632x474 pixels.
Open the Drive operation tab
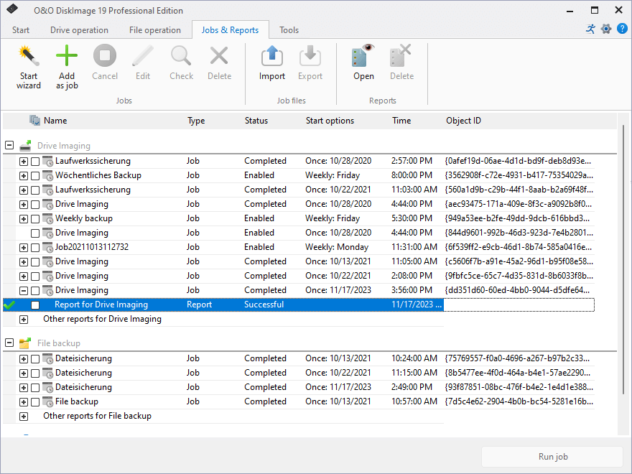(80, 30)
